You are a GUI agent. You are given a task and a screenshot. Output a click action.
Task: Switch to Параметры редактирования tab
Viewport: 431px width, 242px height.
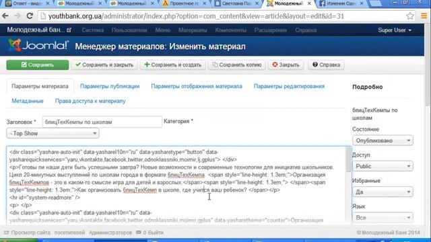pos(289,86)
